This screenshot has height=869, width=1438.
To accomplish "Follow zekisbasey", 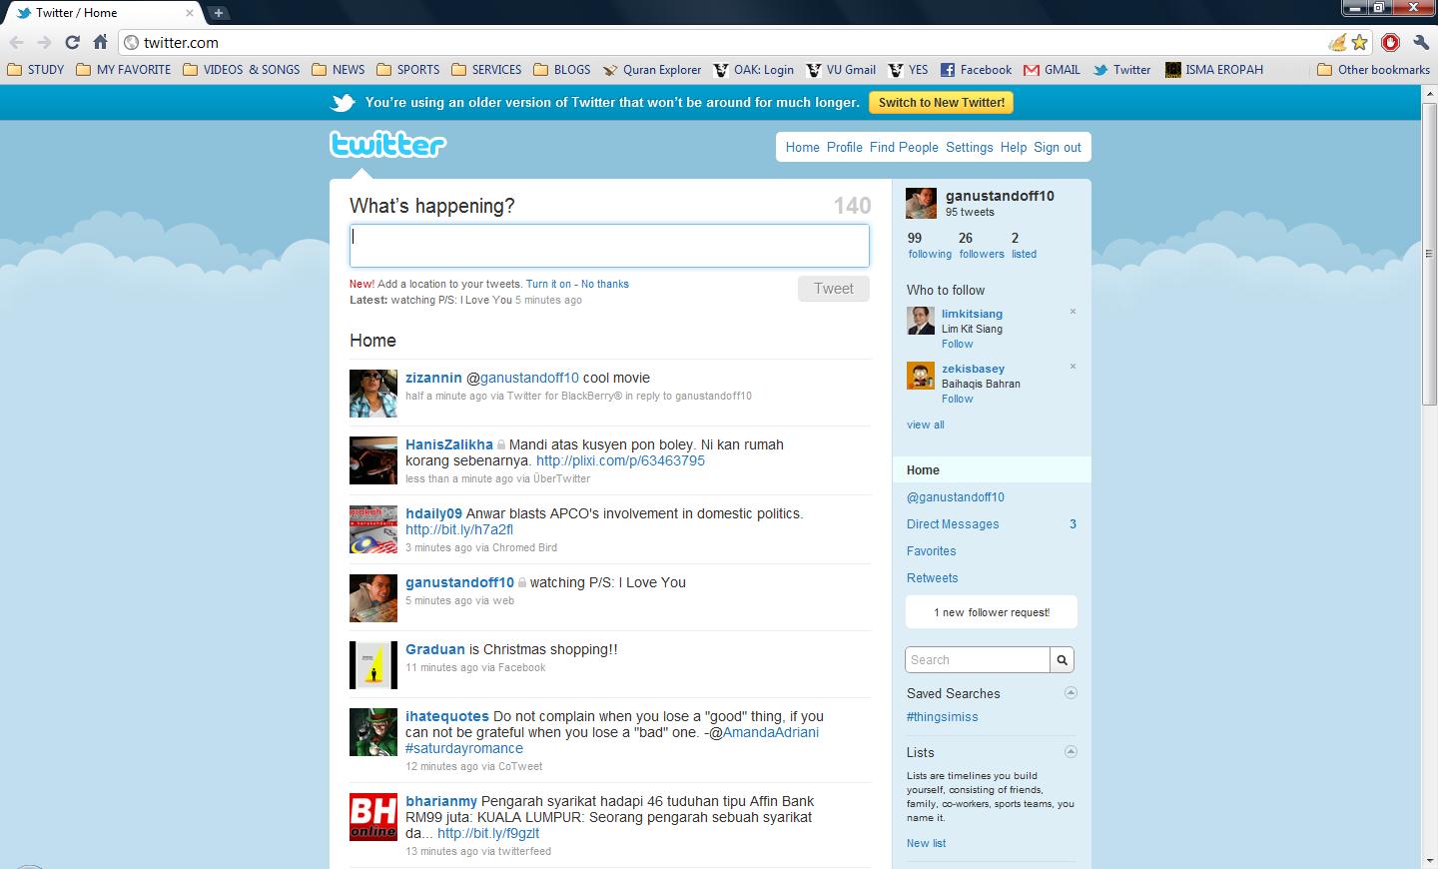I will [957, 399].
